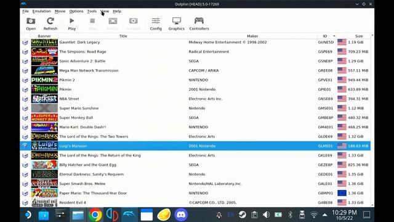Click the game list vertical scrollbar
This screenshot has width=394, height=222.
(x=372, y=120)
